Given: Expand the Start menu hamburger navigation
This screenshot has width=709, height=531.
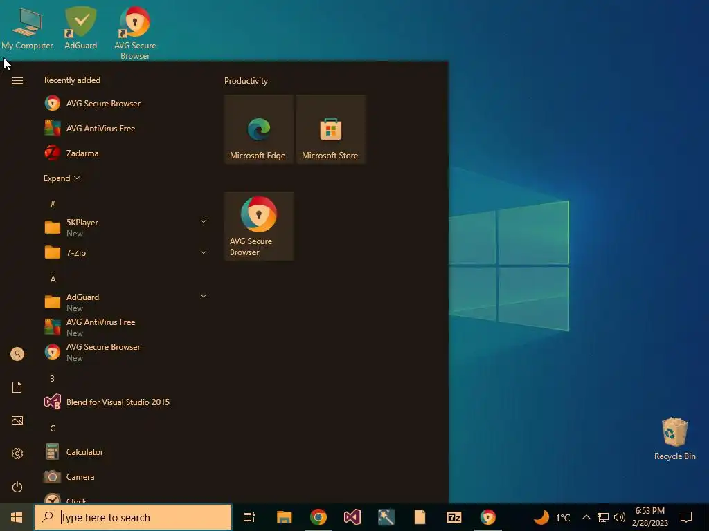Looking at the screenshot, I should (17, 80).
